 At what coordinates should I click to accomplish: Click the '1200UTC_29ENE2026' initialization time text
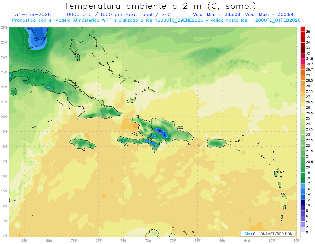pos(179,20)
